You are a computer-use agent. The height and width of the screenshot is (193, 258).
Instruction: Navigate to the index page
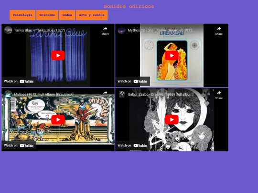[x=67, y=15]
